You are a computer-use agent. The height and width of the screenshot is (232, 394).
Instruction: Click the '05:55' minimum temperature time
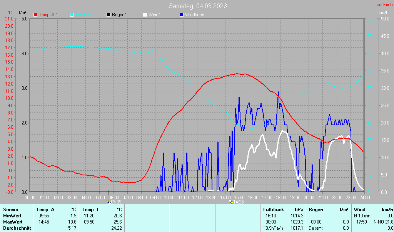44,216
